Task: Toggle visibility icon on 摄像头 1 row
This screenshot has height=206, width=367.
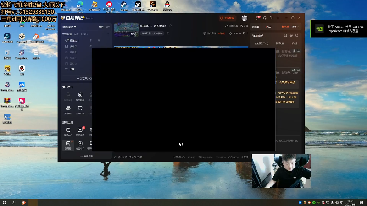Action: (91, 41)
